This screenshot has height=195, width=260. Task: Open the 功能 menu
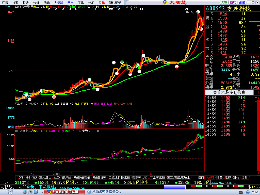pos(47,3)
